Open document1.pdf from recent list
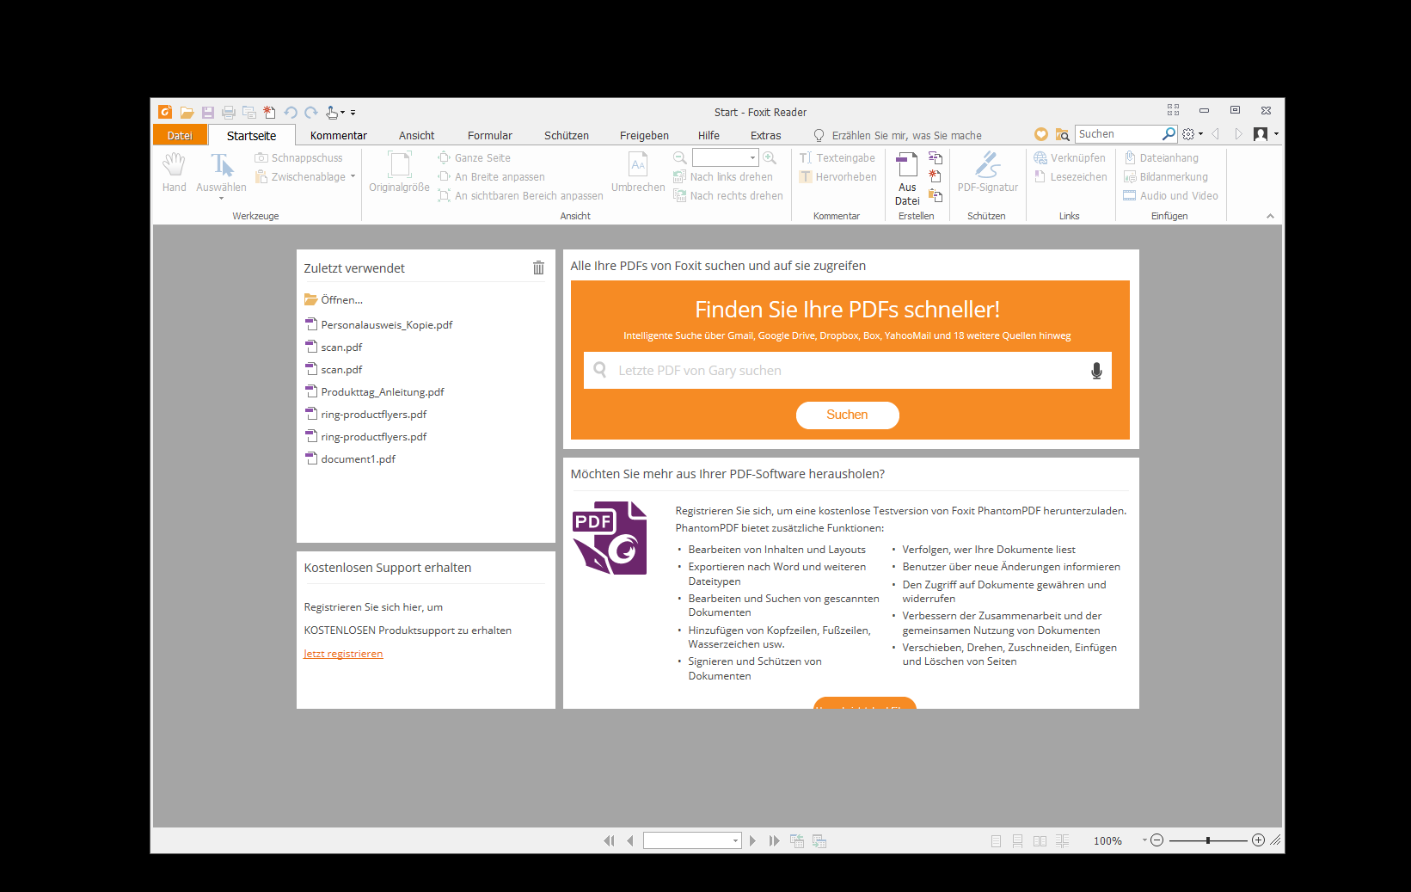 [350, 459]
